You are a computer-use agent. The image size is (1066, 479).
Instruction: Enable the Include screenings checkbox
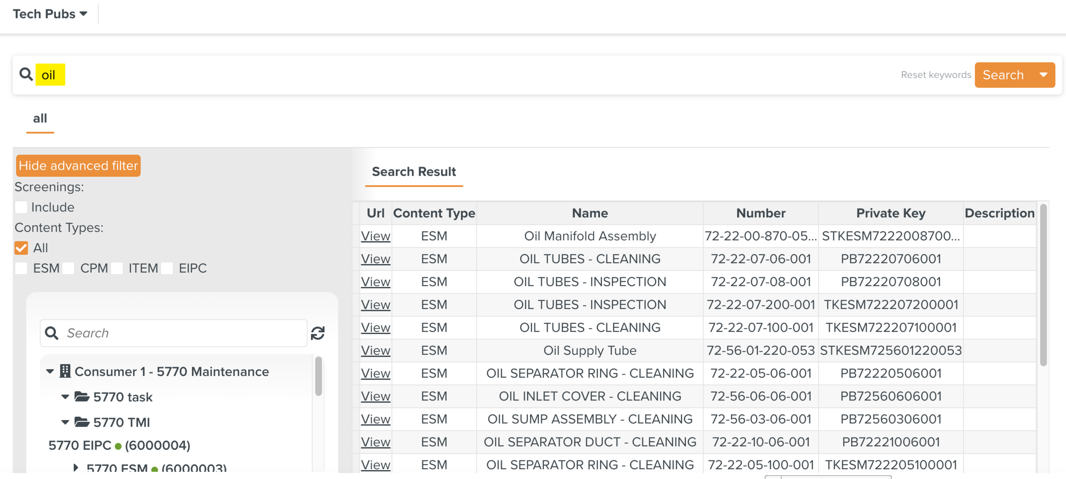pos(21,207)
